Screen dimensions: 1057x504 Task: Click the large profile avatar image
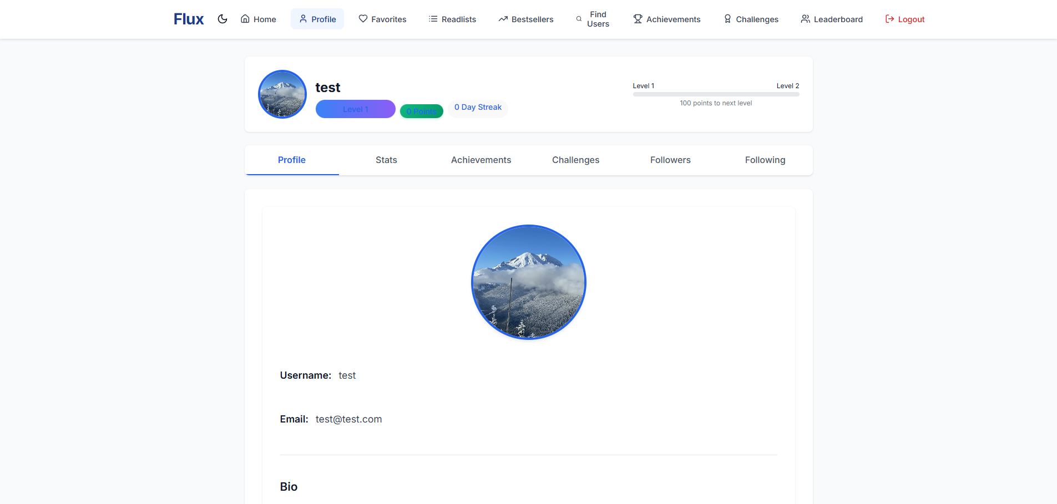click(528, 282)
